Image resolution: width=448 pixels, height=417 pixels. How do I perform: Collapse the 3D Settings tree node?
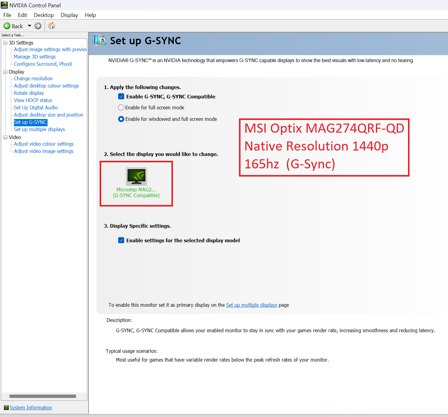point(5,43)
